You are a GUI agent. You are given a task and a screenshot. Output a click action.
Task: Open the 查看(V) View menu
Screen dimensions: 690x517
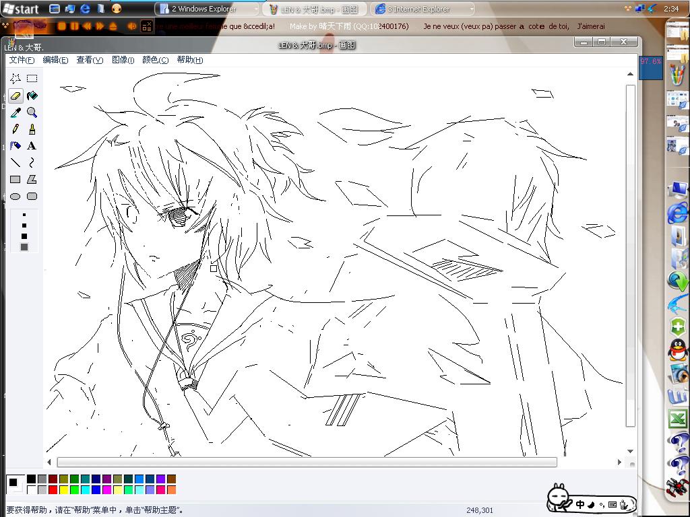point(90,60)
